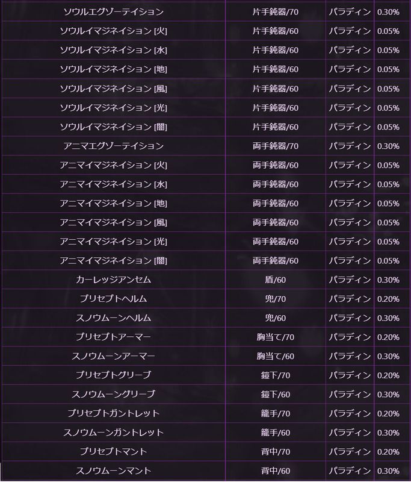Image resolution: width=411 pixels, height=482 pixels.
Task: Click the 片手鈍器/70 type cell
Action: 275,12
